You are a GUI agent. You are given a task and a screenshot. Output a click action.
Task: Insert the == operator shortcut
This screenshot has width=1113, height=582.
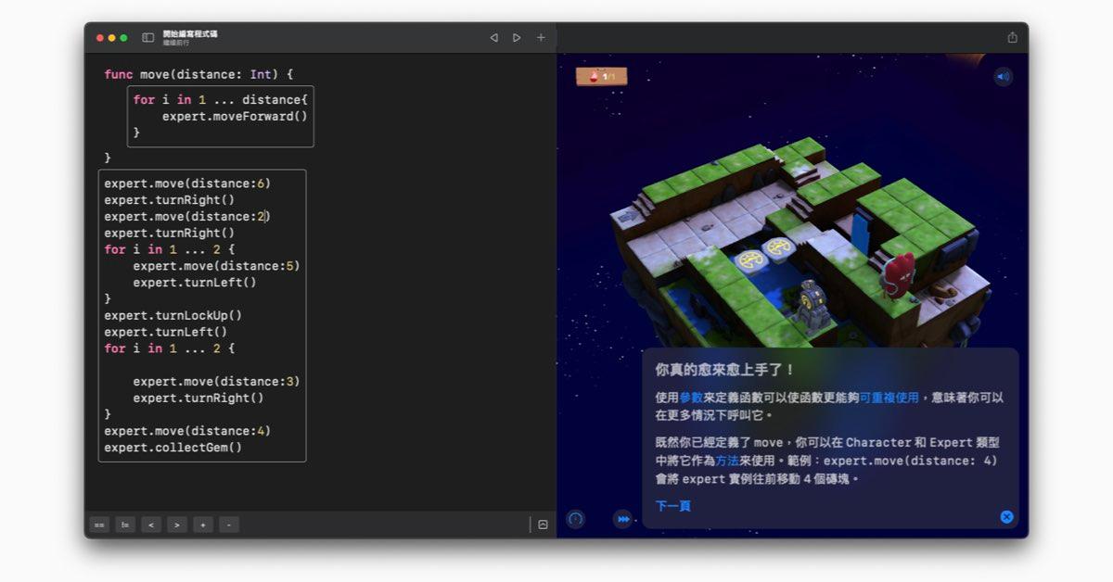coord(99,525)
